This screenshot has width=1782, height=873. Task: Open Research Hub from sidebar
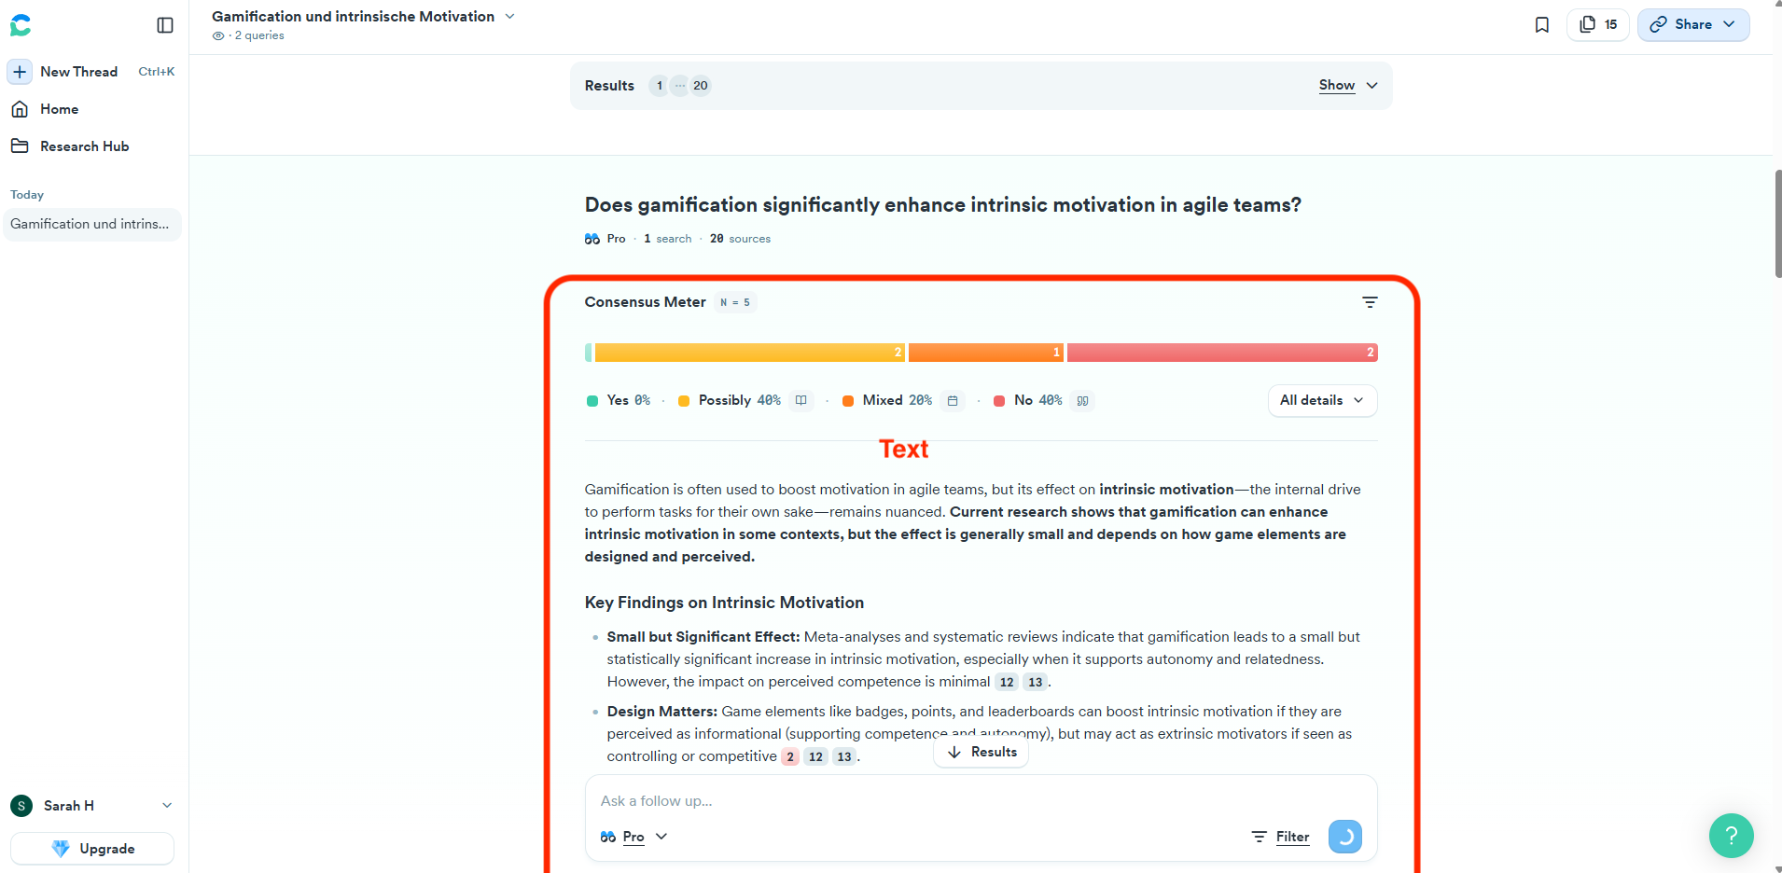pos(84,146)
